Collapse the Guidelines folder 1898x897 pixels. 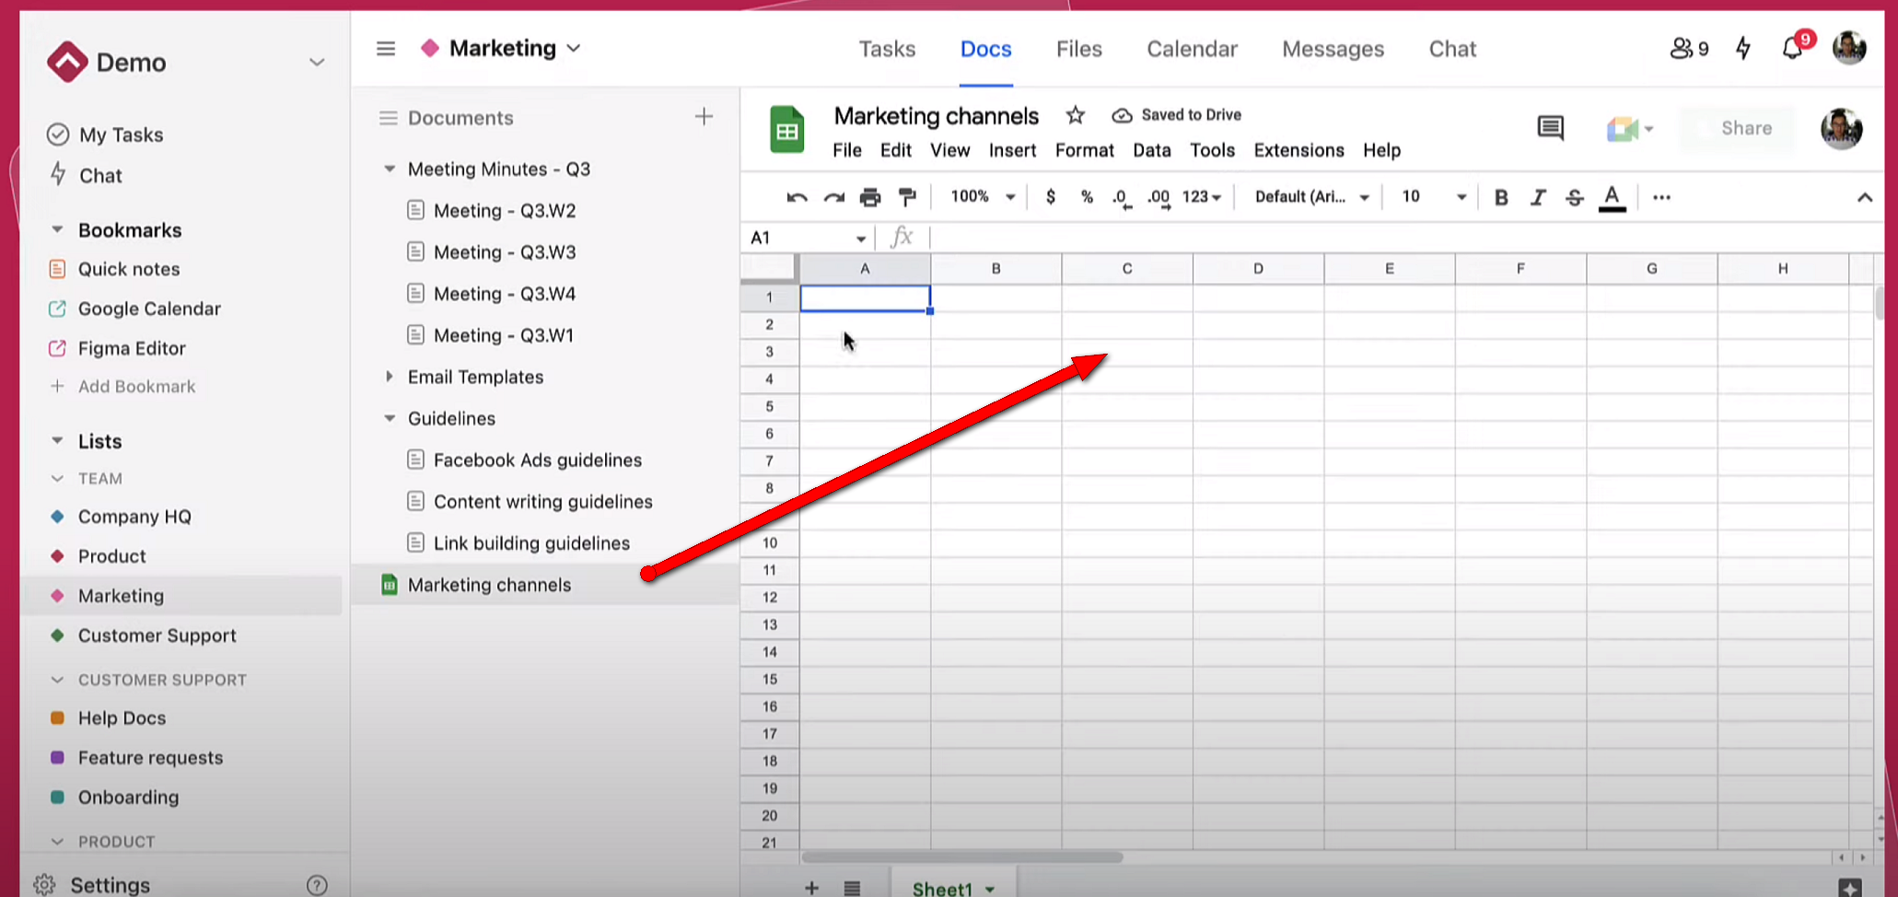tap(390, 418)
